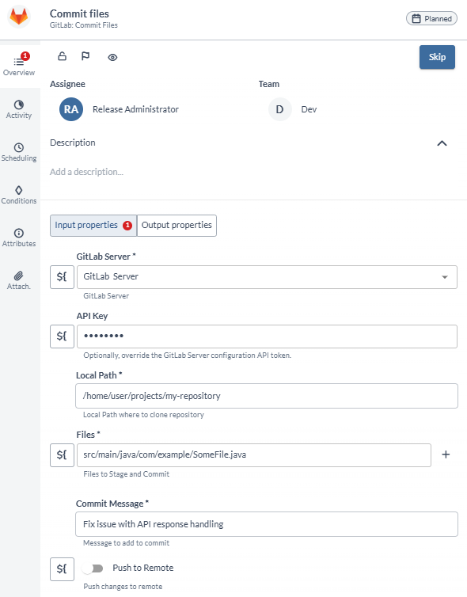The height and width of the screenshot is (597, 467).
Task: Click the 'GitLab: Commit Files' subtitle
Action: (84, 25)
